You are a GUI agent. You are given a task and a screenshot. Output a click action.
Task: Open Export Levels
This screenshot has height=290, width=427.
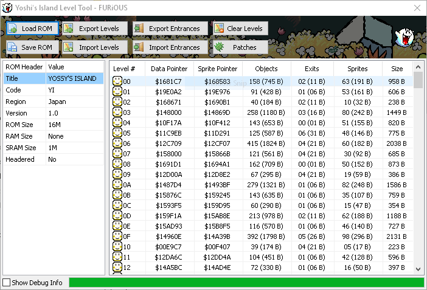tap(95, 29)
